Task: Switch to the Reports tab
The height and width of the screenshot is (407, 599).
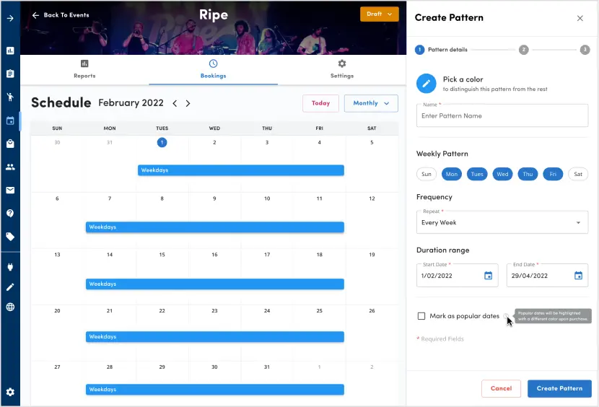Action: coord(84,69)
